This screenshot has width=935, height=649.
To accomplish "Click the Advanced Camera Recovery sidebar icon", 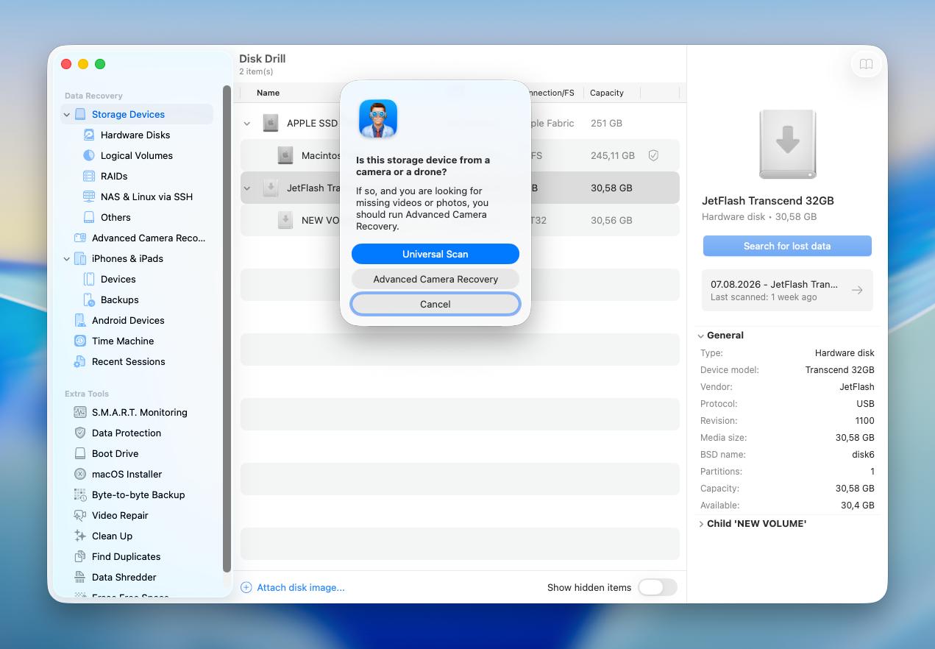I will point(80,238).
